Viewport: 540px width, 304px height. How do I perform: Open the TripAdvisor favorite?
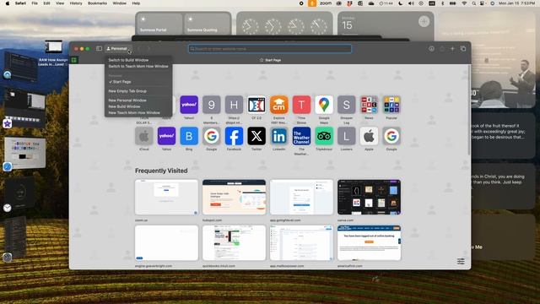coord(324,136)
